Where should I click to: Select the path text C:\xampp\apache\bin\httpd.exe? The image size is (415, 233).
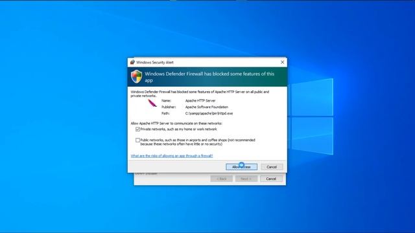pos(209,113)
